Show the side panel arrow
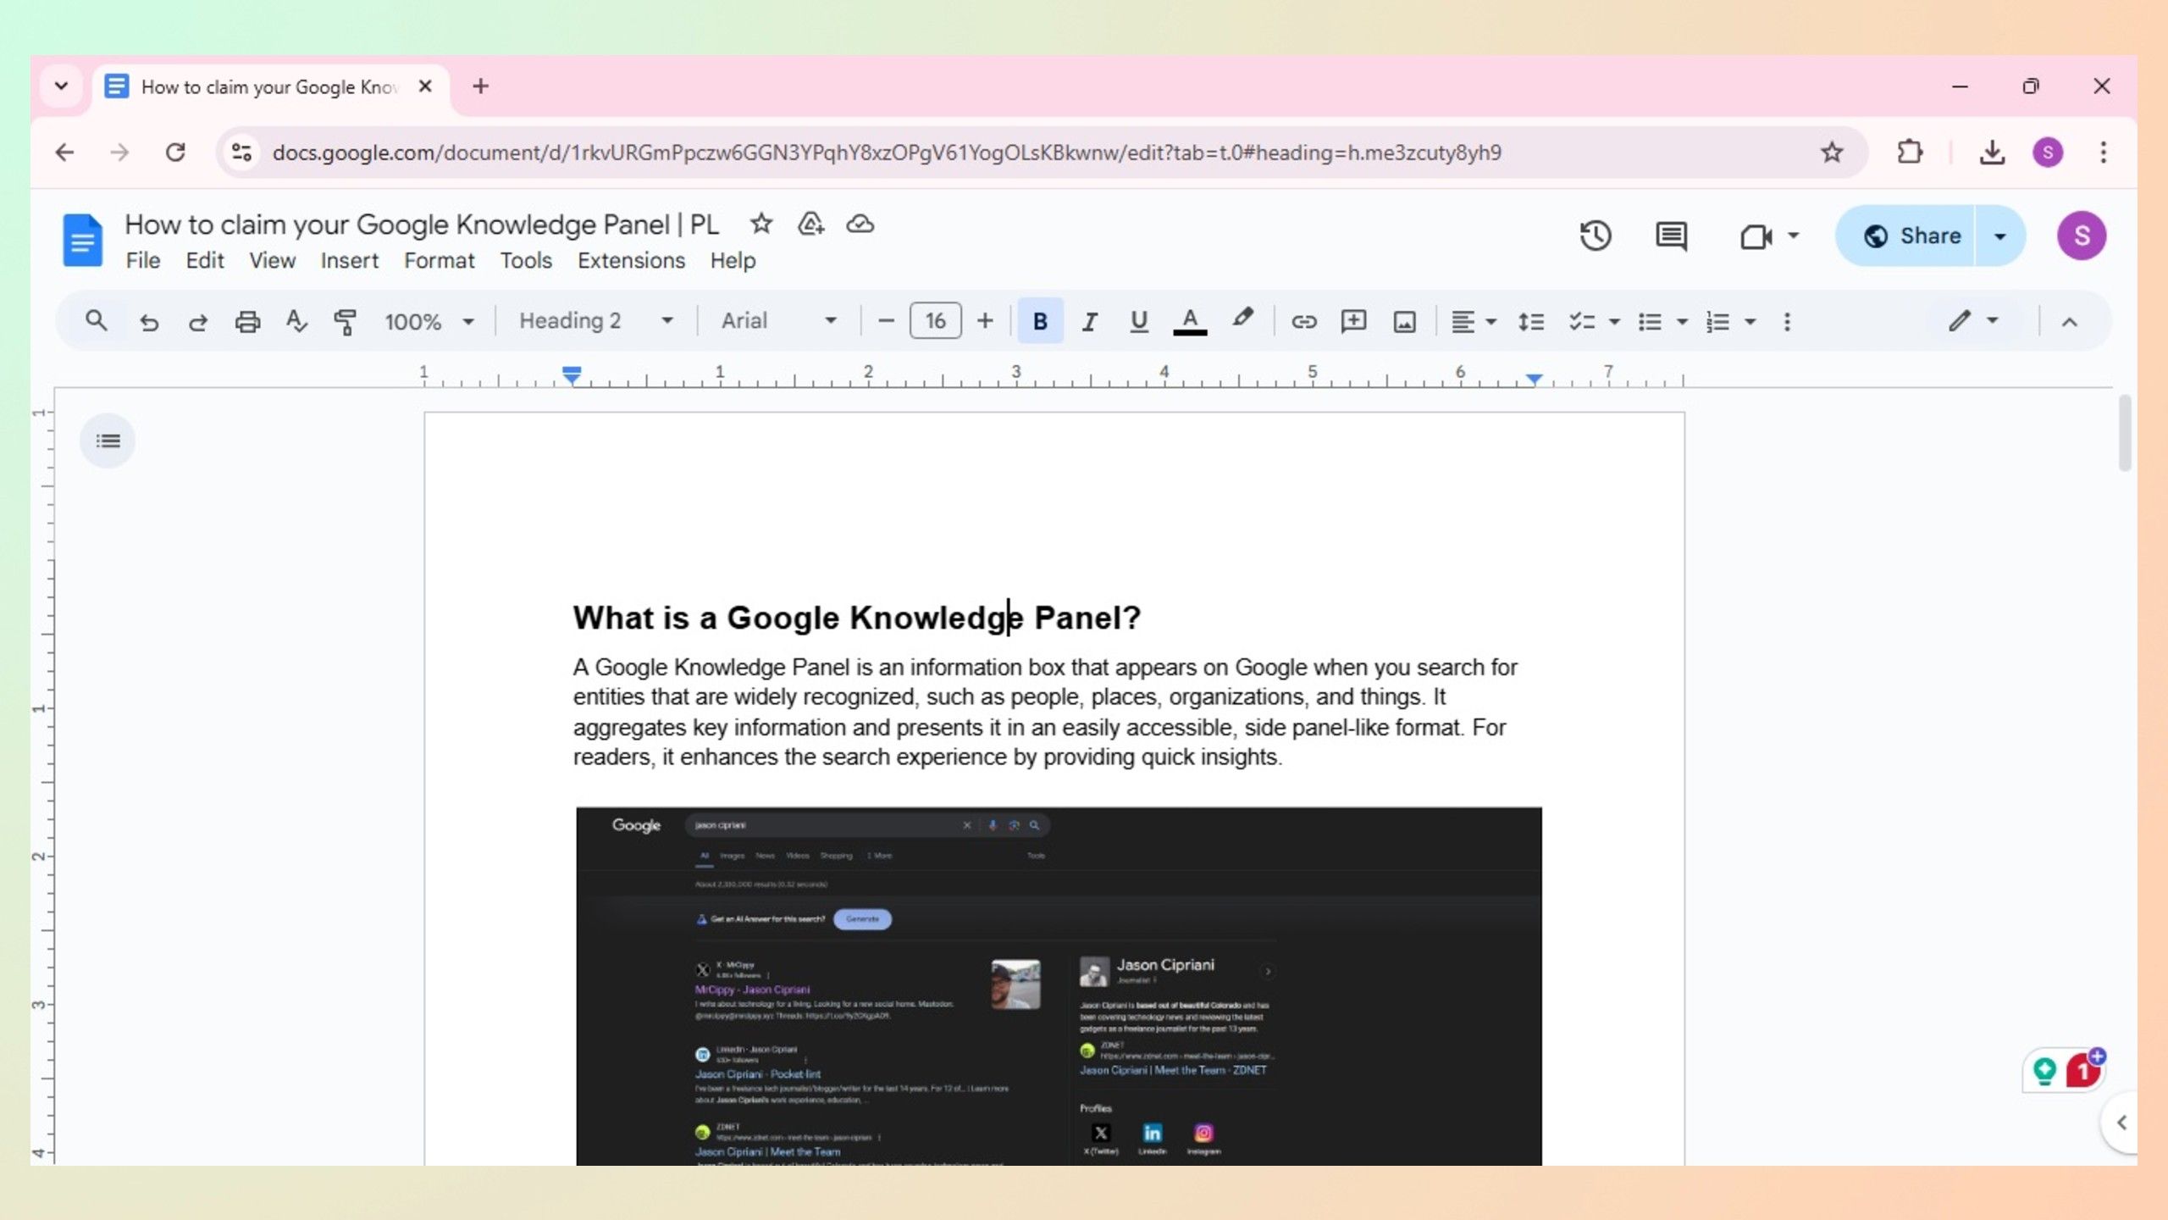Viewport: 2168px width, 1220px height. coord(2121,1123)
